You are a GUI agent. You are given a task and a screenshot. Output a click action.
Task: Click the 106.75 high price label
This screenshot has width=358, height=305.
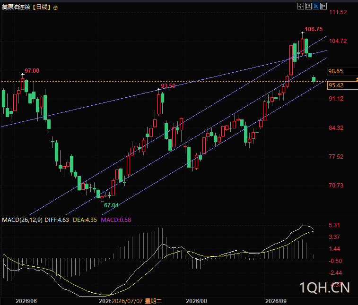pos(314,29)
